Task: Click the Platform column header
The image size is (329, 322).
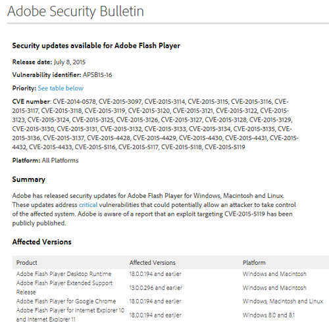Action: (x=254, y=262)
